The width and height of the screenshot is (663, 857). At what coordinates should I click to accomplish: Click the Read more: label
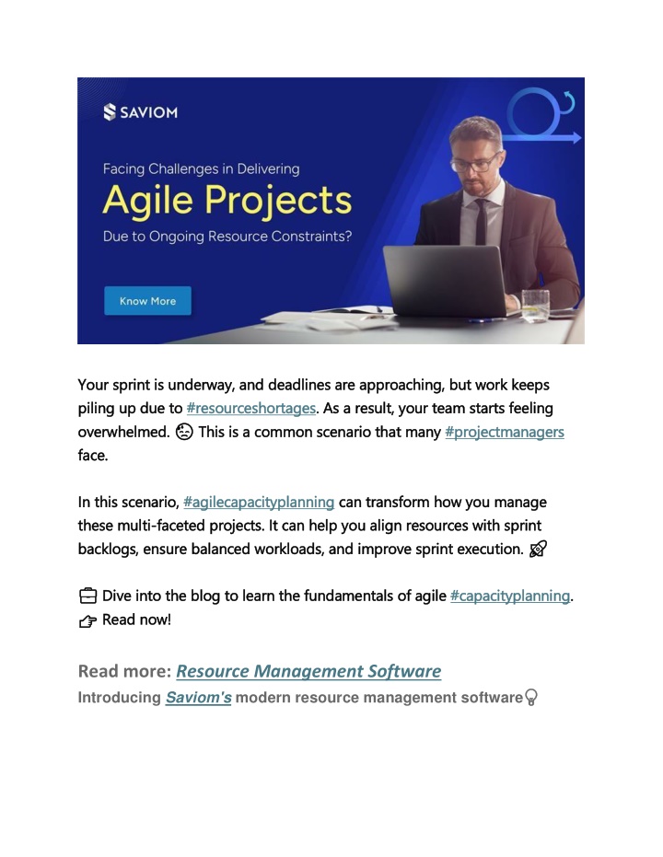pos(124,671)
